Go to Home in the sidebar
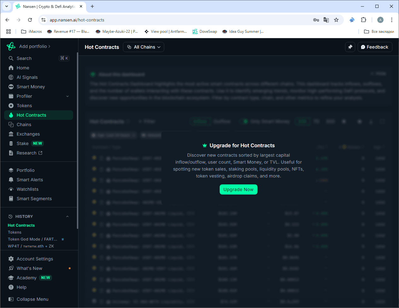 [x=39, y=68]
